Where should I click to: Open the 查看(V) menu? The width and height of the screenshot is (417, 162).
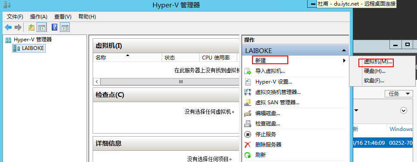[63, 17]
